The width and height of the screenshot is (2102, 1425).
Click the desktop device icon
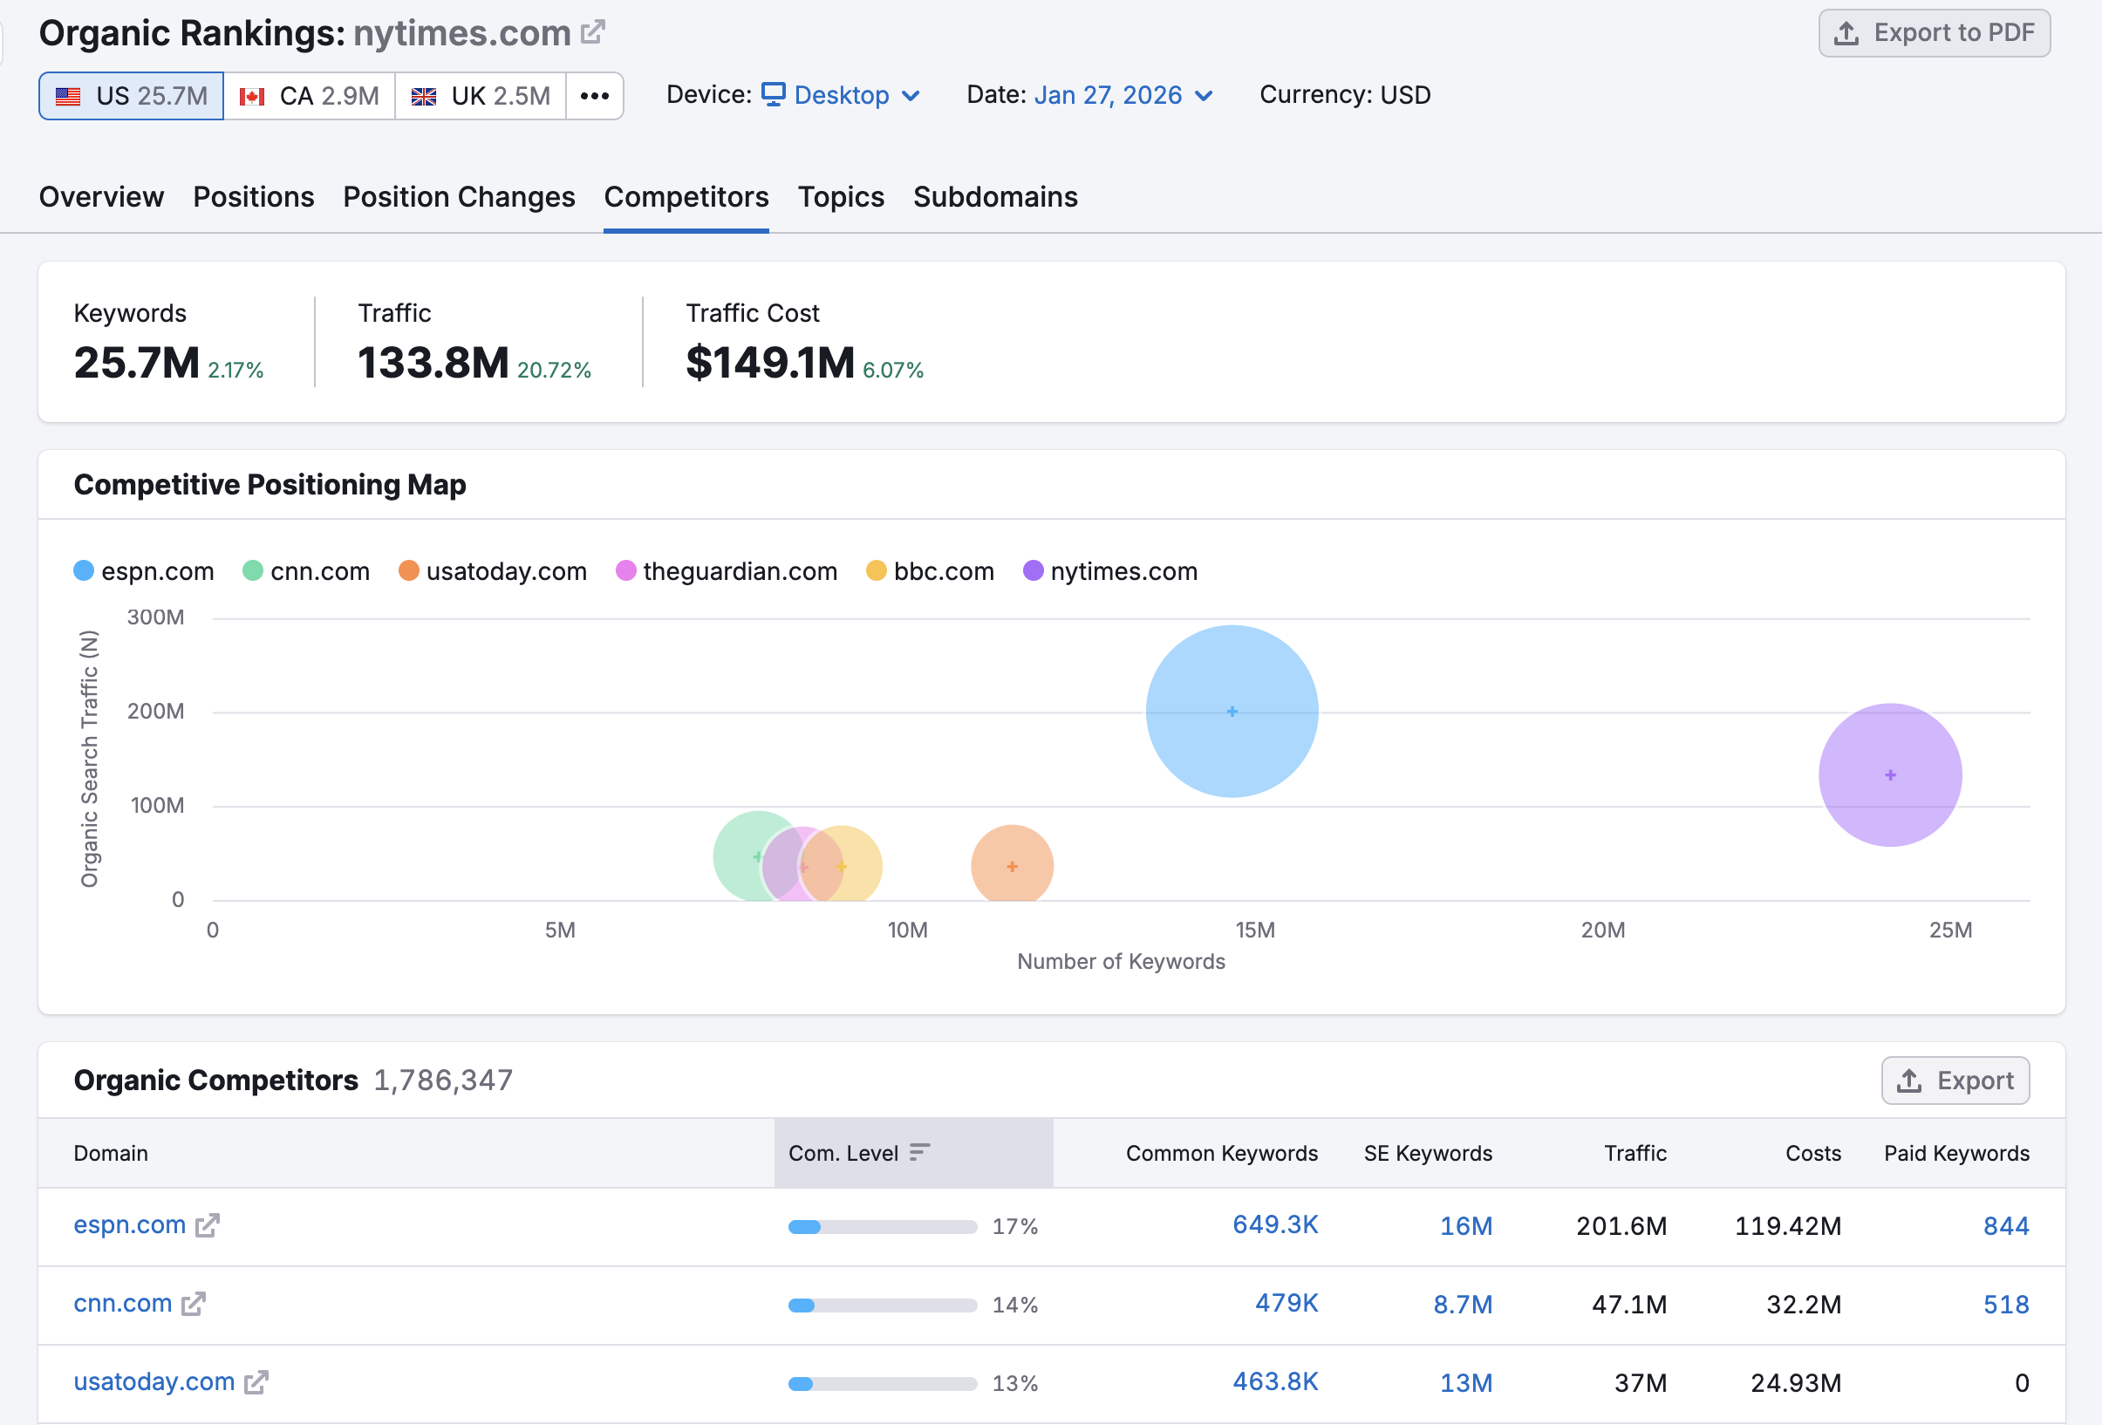[x=774, y=94]
